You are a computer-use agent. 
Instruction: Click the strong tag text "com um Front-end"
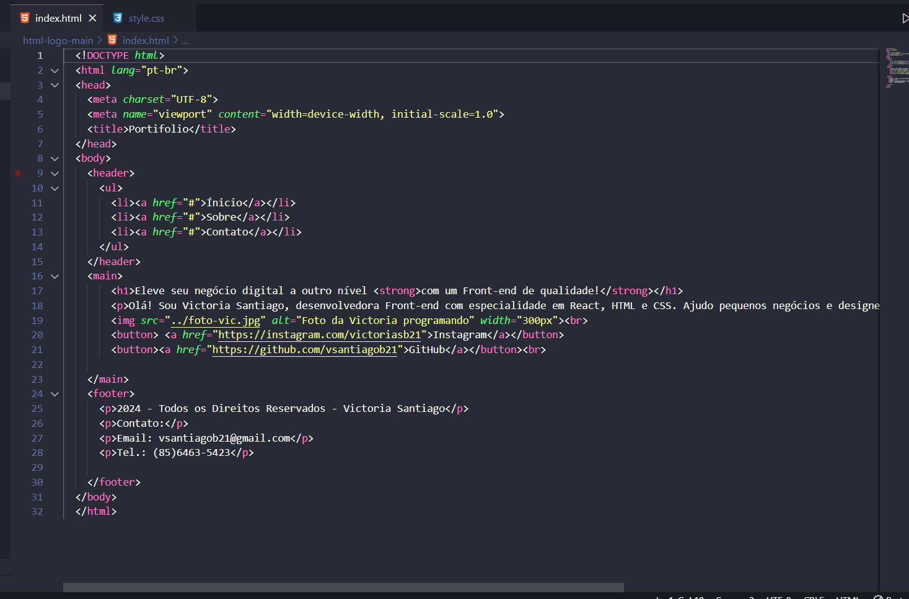[x=468, y=291]
